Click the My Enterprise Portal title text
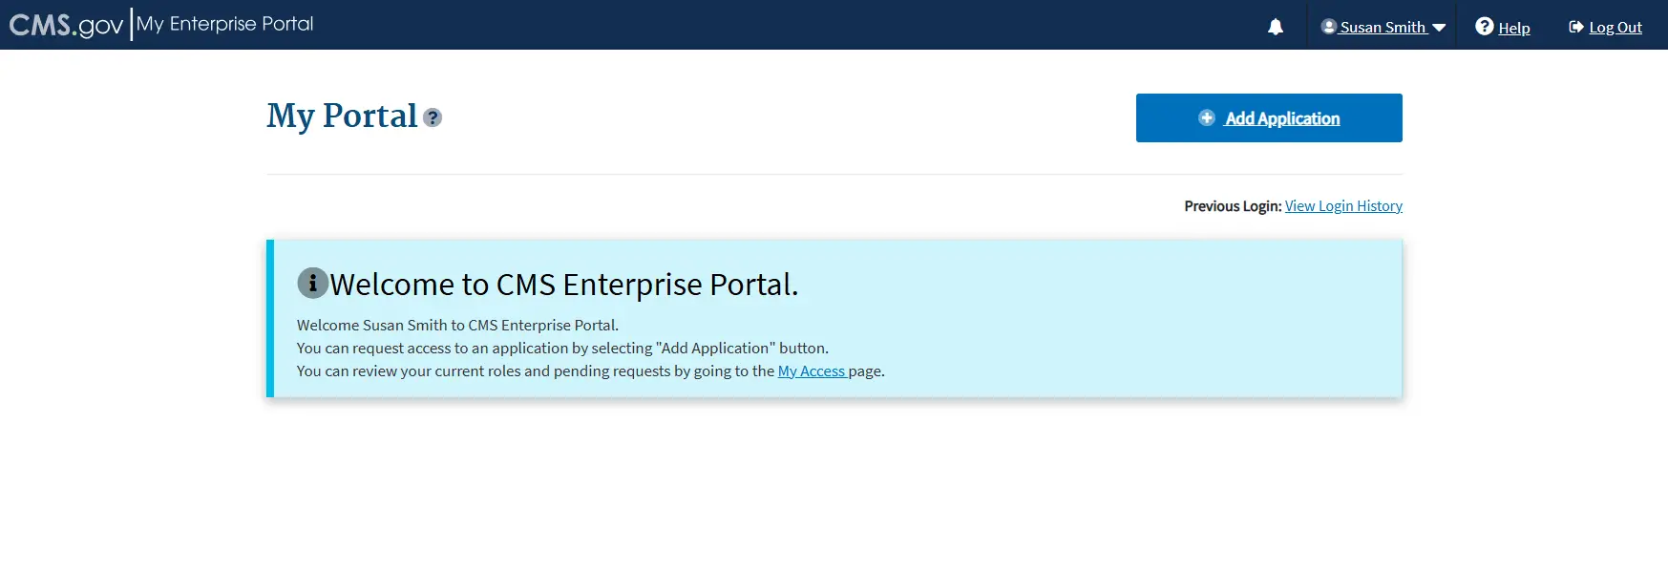The width and height of the screenshot is (1668, 572). [225, 24]
